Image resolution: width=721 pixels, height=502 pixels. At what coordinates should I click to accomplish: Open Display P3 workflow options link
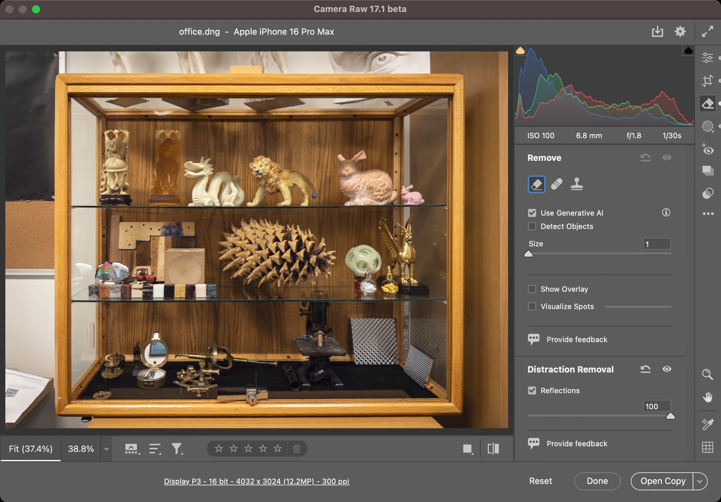256,481
